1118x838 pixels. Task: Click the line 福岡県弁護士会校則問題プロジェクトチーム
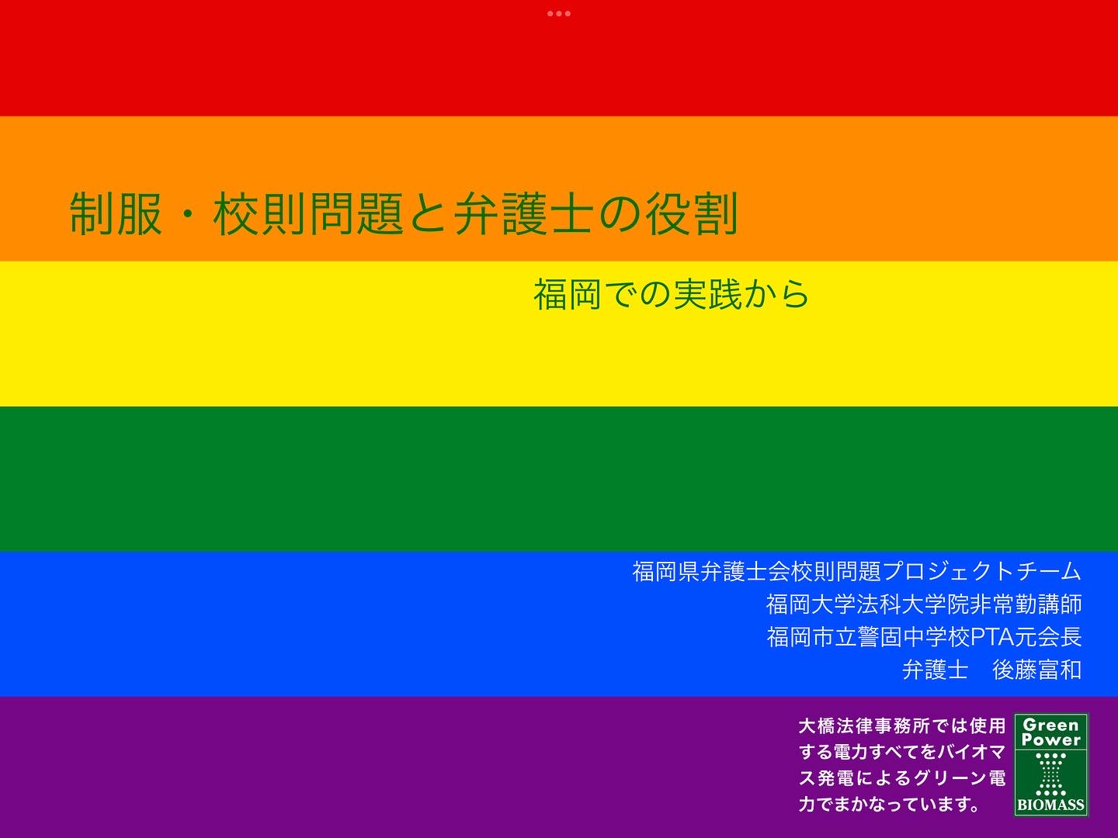pos(856,572)
